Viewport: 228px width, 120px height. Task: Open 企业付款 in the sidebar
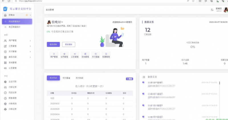(13, 82)
